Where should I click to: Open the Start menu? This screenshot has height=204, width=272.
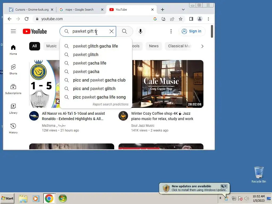point(7,198)
